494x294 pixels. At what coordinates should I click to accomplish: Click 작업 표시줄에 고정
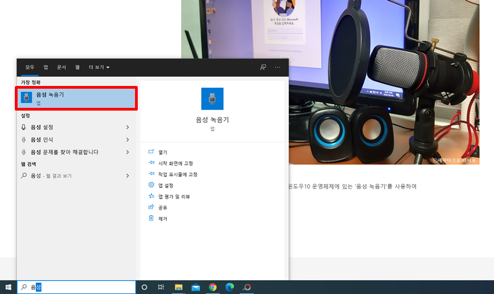(178, 174)
